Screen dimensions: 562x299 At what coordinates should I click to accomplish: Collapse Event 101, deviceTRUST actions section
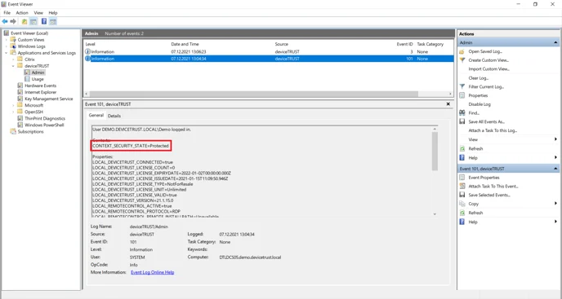click(x=555, y=169)
